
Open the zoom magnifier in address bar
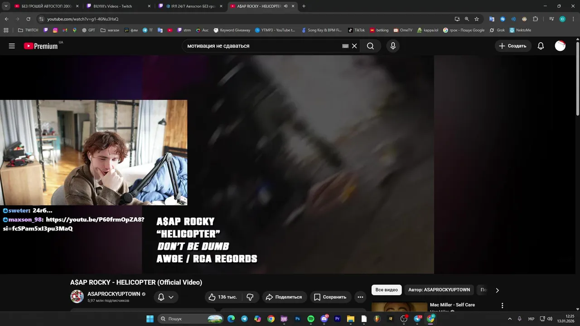pyautogui.click(x=467, y=19)
